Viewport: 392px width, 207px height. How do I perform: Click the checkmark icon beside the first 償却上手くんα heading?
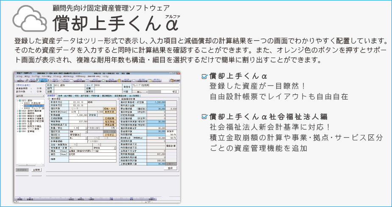(205, 77)
